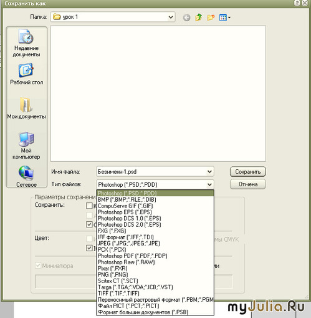Screen dimensions: 311x318
Task: Click the урок 1 folder name field
Action: (113, 17)
